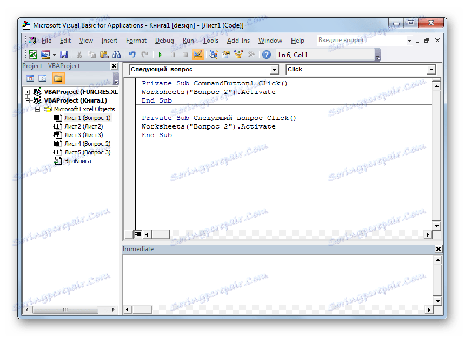Select Лист1 (Вопрос 1) in project tree
This screenshot has height=337, width=465.
(87, 118)
